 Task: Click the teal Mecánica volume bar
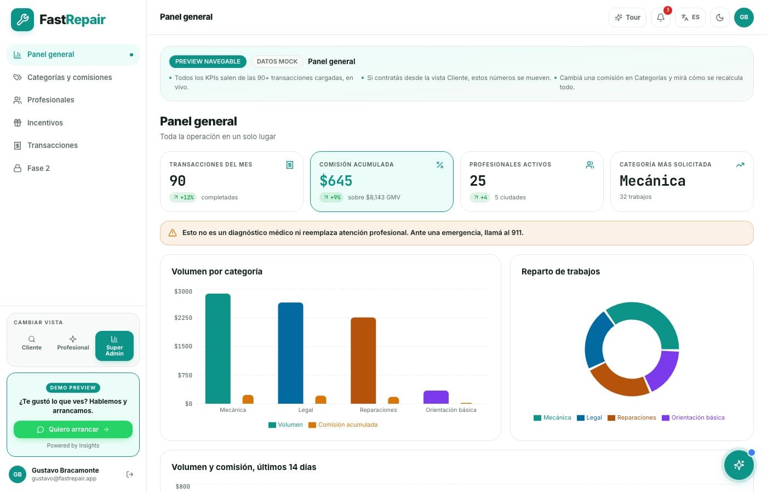coord(218,348)
